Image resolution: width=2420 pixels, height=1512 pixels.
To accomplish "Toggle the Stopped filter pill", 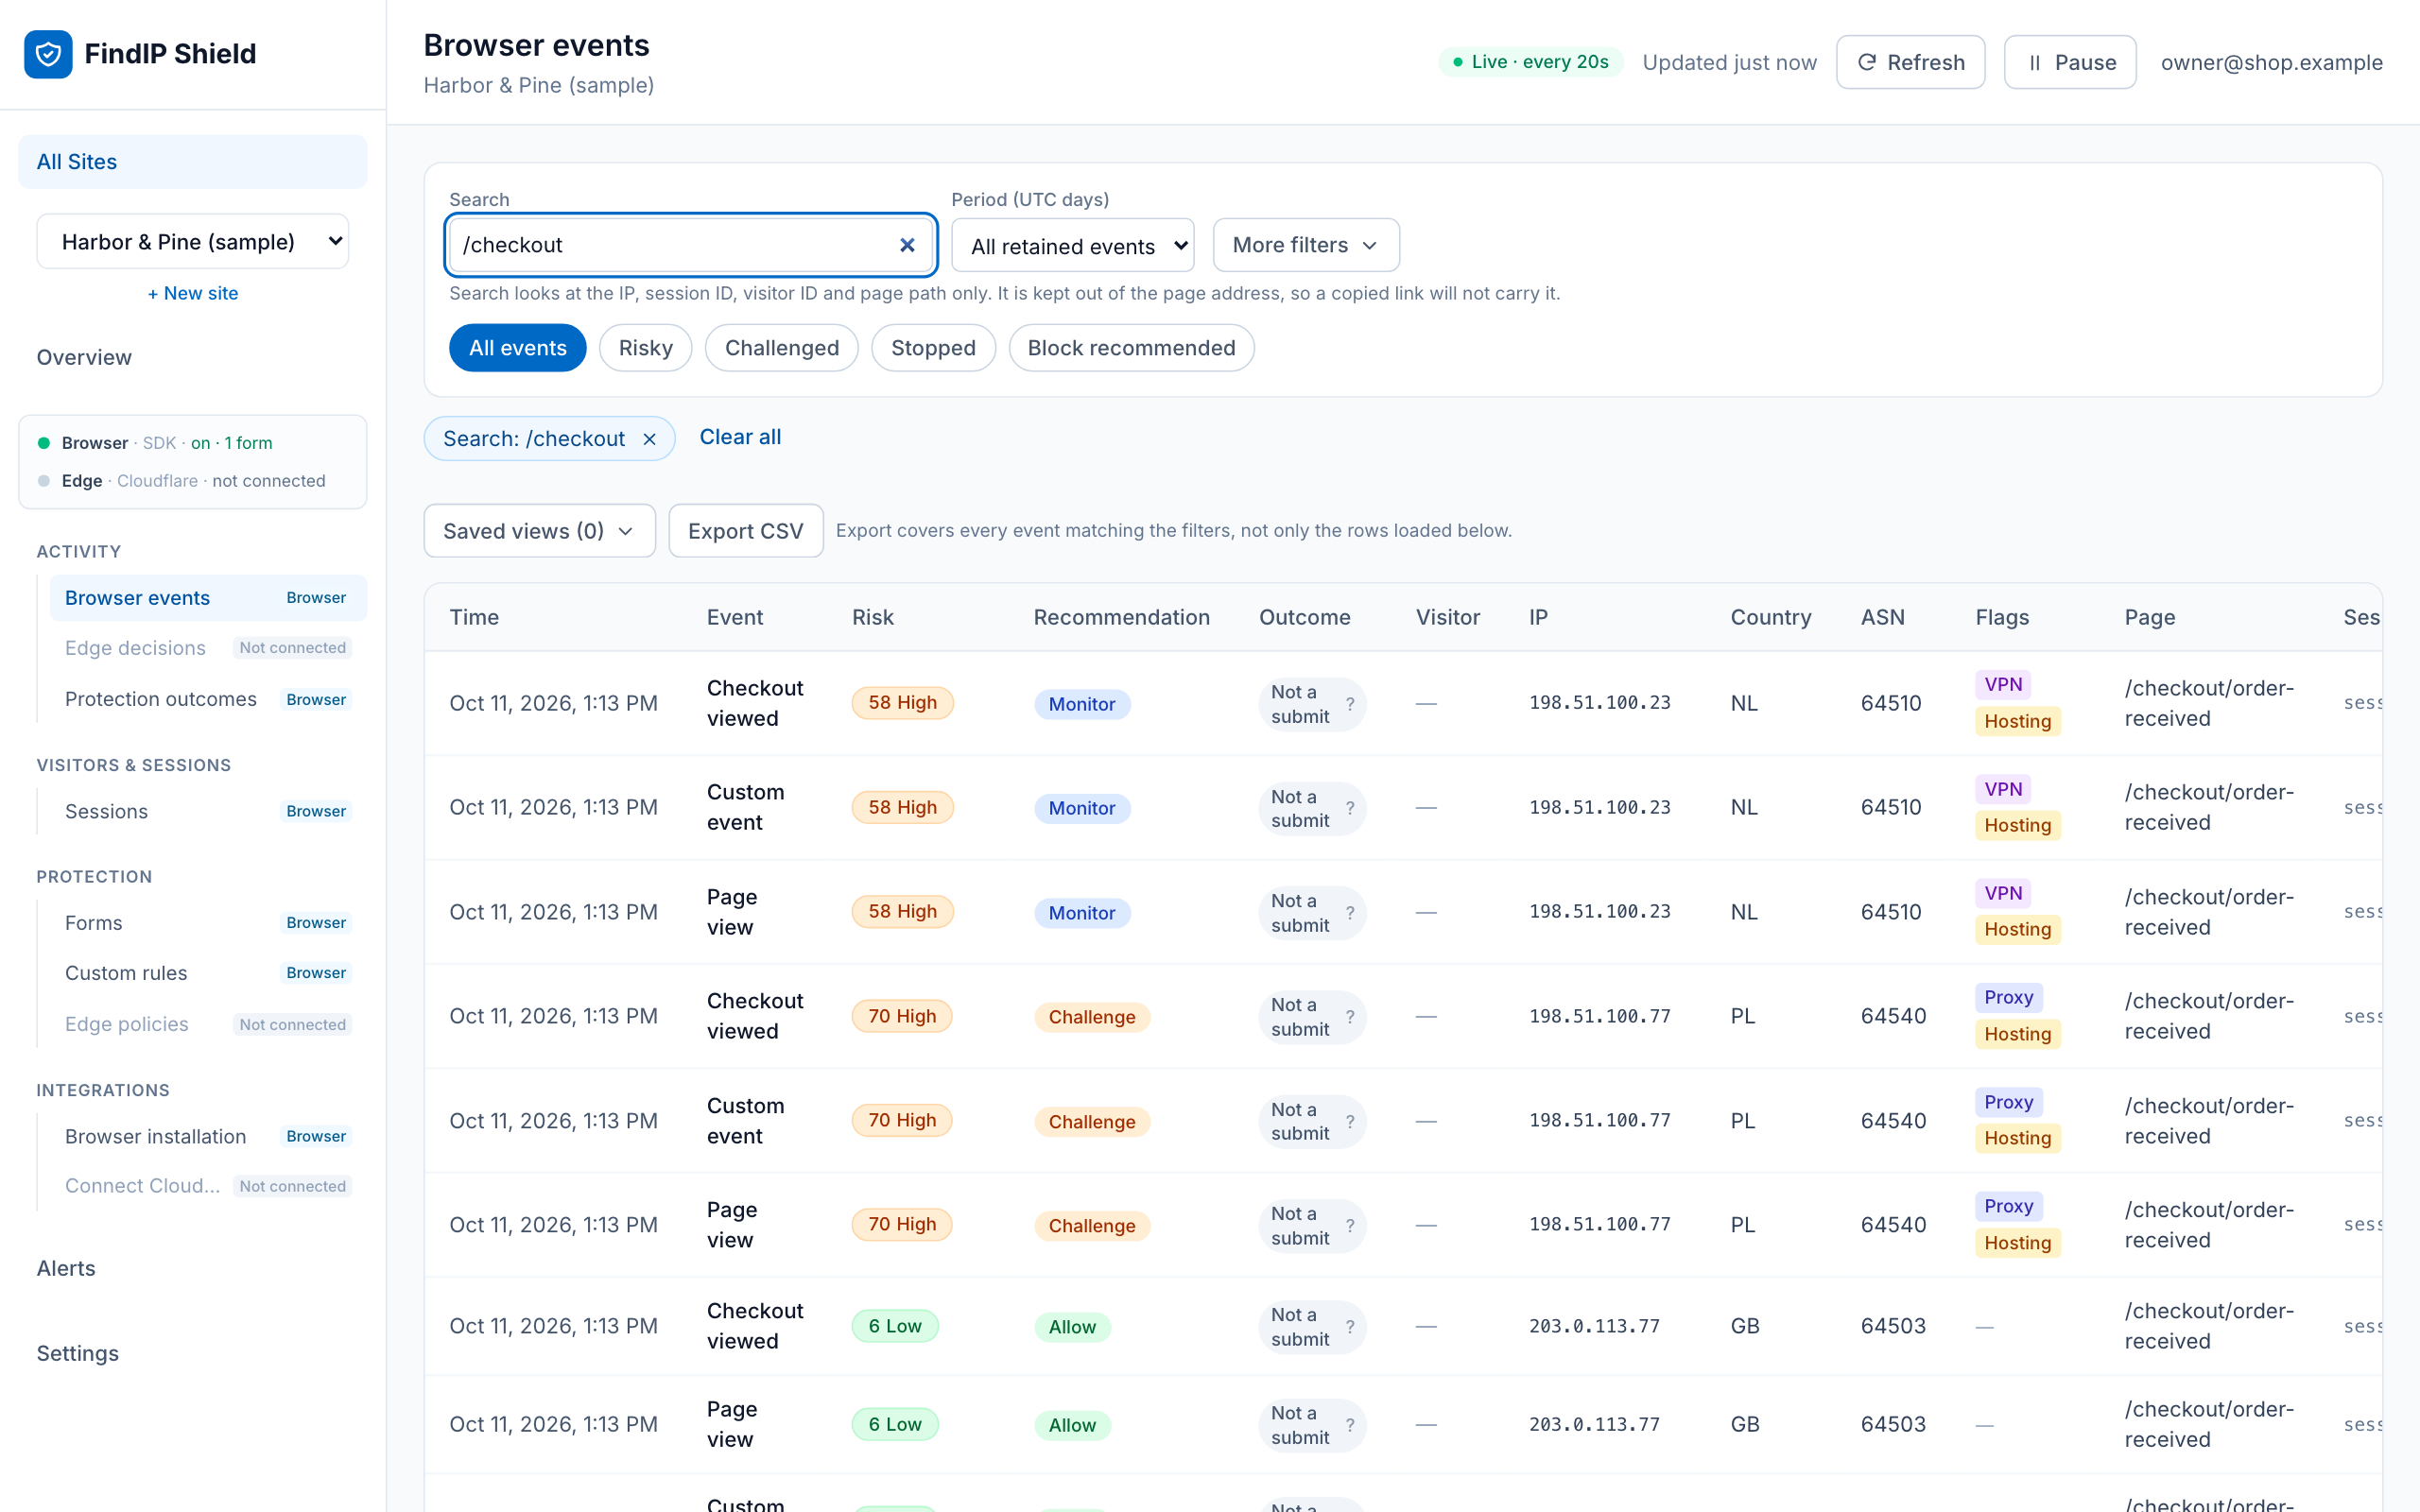I will (933, 348).
